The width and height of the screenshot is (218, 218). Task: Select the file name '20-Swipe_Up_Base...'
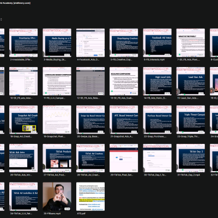tap(88, 136)
